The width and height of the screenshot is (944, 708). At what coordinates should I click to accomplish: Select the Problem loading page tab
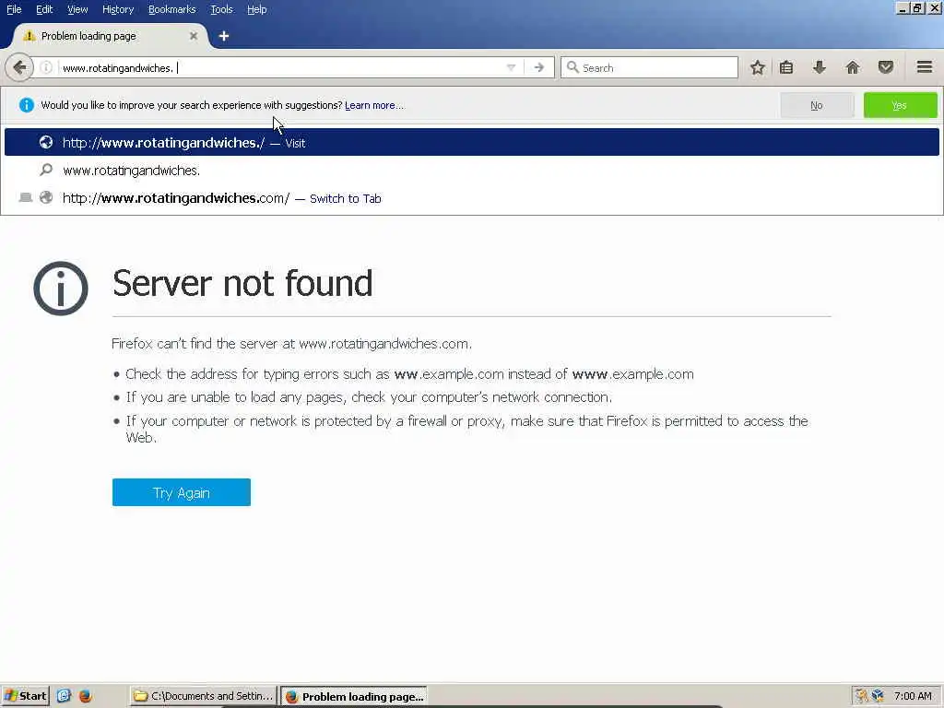pos(110,36)
